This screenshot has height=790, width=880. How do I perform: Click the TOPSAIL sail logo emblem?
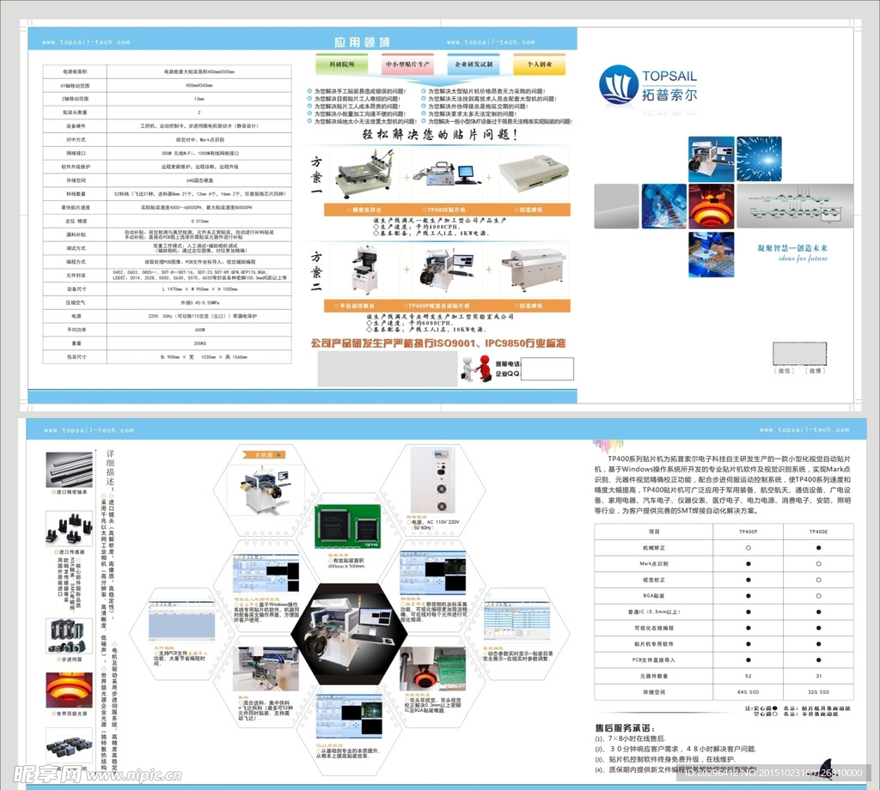(619, 86)
